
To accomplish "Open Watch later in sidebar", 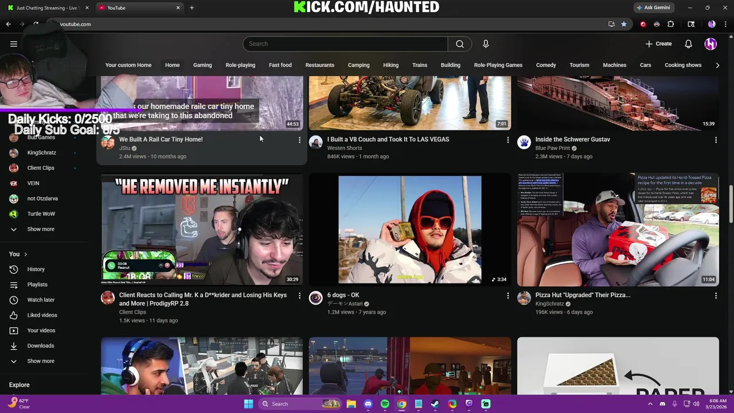I will [41, 299].
